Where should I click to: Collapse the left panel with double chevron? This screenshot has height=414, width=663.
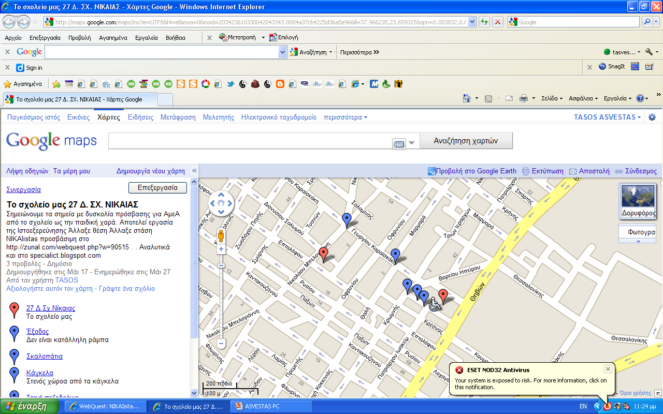(x=195, y=171)
